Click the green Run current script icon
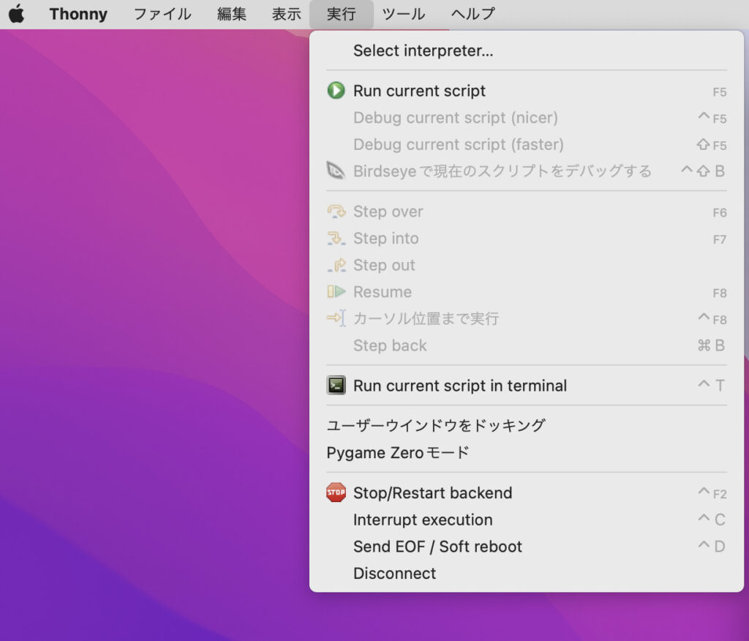 coord(336,90)
